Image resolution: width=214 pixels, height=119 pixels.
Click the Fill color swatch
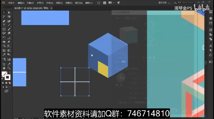tap(4, 74)
